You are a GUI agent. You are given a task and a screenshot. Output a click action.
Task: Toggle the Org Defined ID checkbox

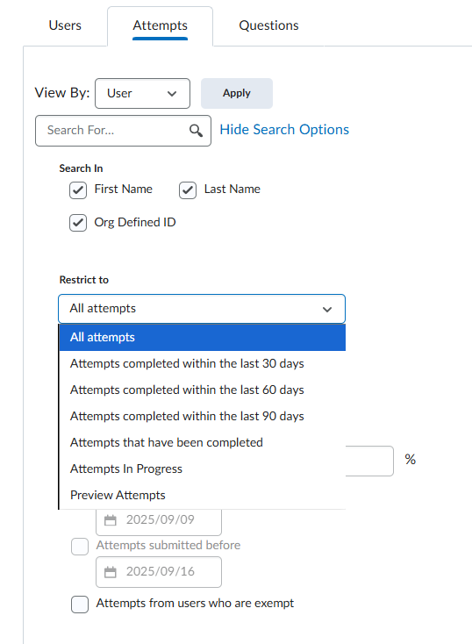tap(78, 223)
